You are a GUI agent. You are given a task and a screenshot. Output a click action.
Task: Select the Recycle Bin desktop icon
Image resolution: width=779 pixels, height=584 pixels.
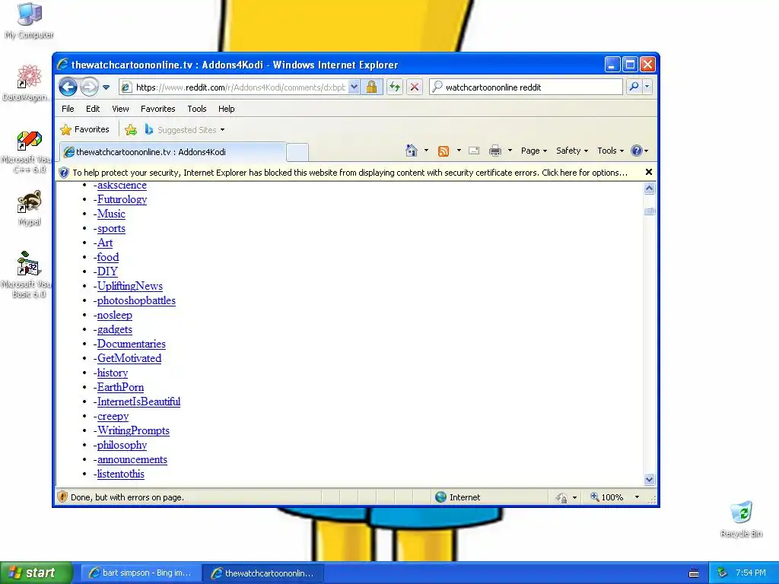[x=741, y=519]
